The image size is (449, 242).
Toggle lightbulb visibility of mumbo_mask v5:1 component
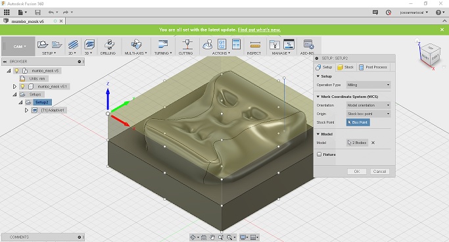(x=22, y=86)
